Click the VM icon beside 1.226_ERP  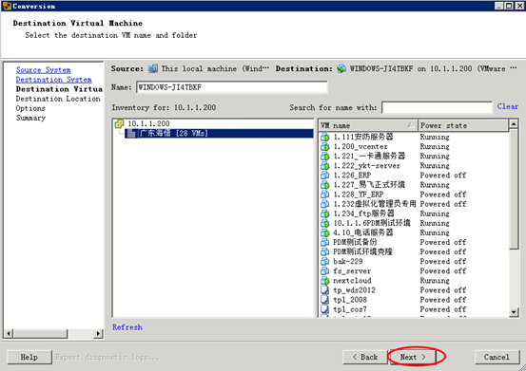(x=324, y=175)
